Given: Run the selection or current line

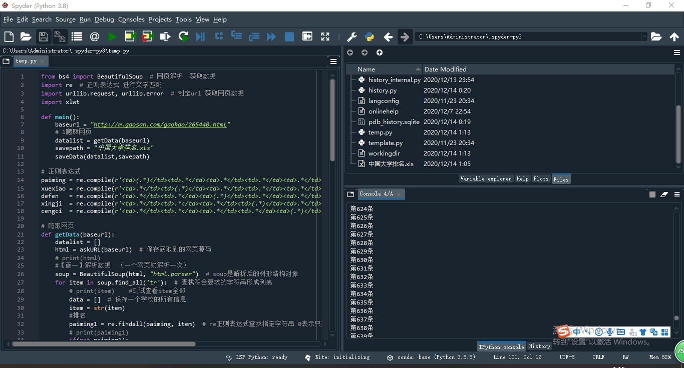Looking at the screenshot, I should [165, 36].
